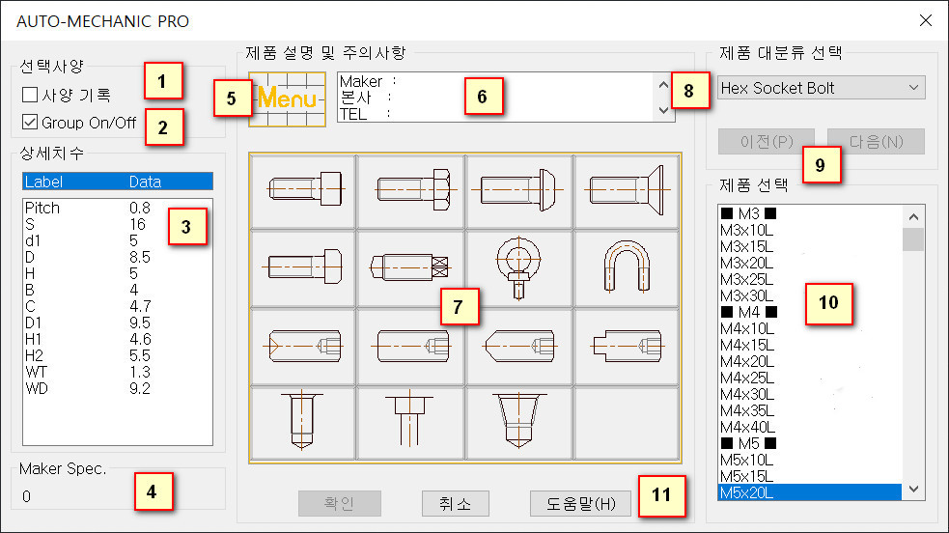Pick the cone point set screw icon
The image size is (949, 533).
pos(519,345)
